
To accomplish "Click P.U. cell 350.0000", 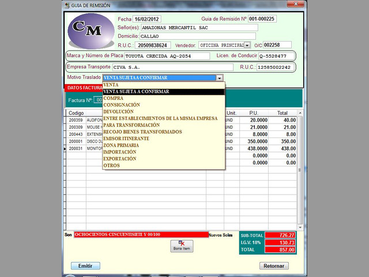I will (254, 141).
